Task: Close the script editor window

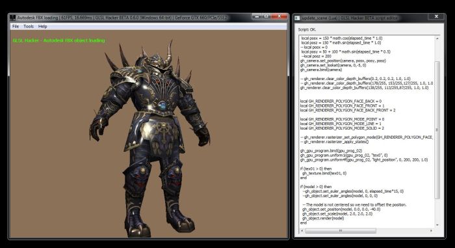Action: (436, 16)
